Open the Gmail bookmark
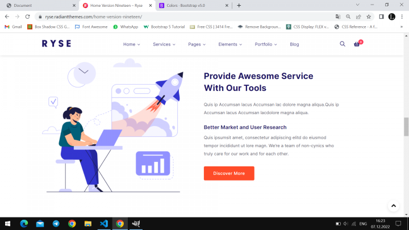Image resolution: width=409 pixels, height=230 pixels. tap(13, 27)
